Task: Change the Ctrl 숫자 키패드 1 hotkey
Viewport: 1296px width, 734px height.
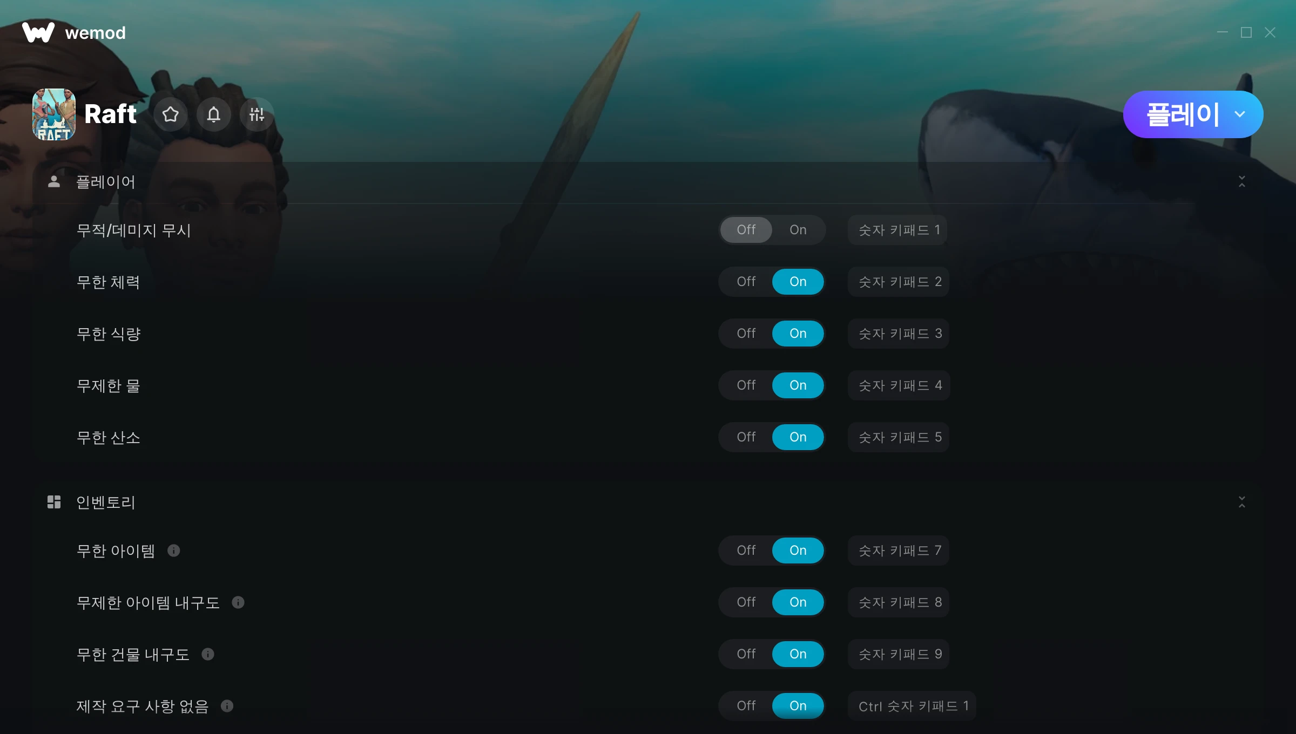Action: point(912,706)
